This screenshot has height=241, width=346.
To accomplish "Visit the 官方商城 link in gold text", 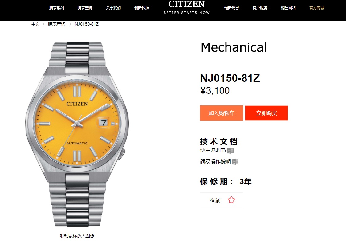I will click(x=317, y=8).
